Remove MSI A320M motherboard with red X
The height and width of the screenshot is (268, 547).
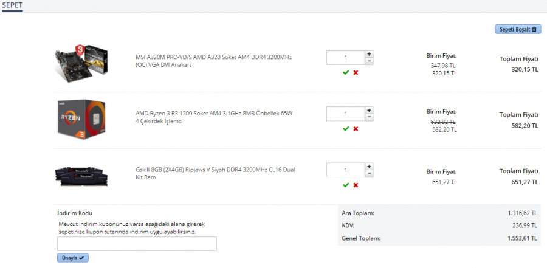(356, 72)
